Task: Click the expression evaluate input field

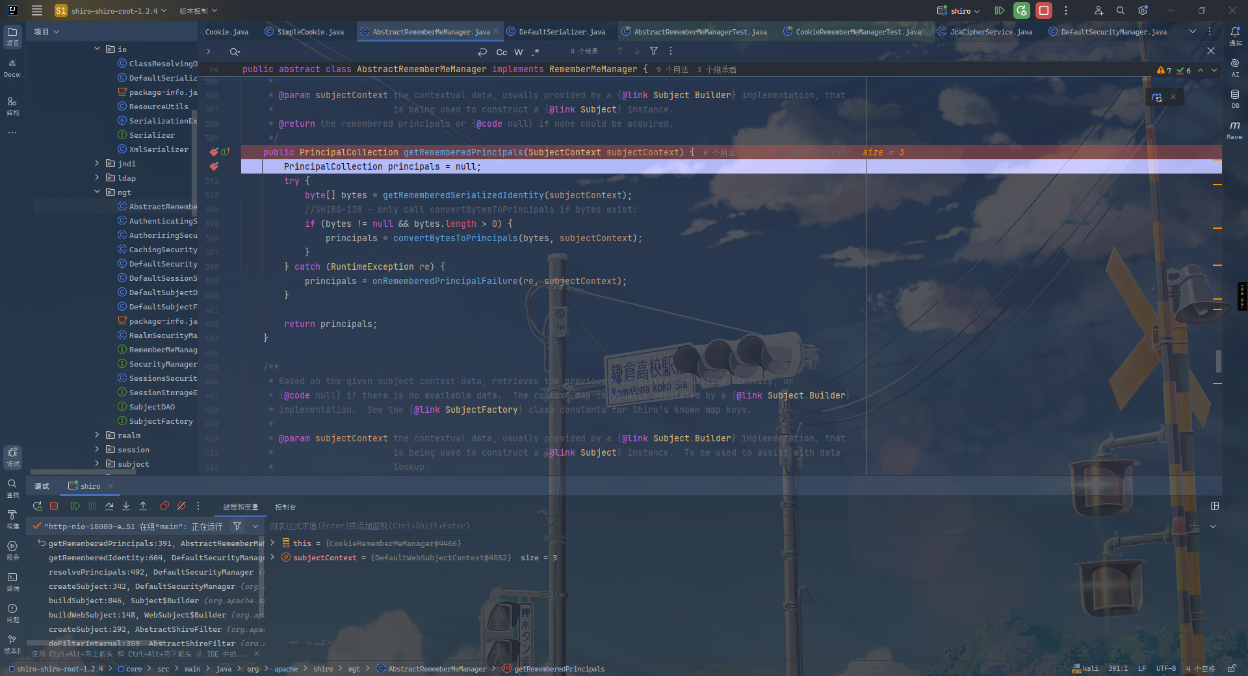Action: coord(728,526)
